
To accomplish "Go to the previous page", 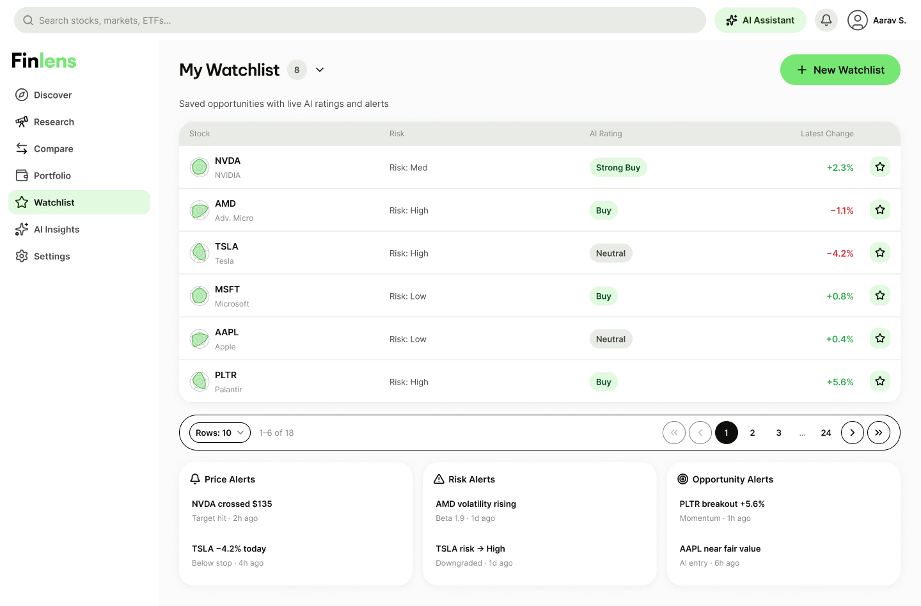I will click(700, 433).
